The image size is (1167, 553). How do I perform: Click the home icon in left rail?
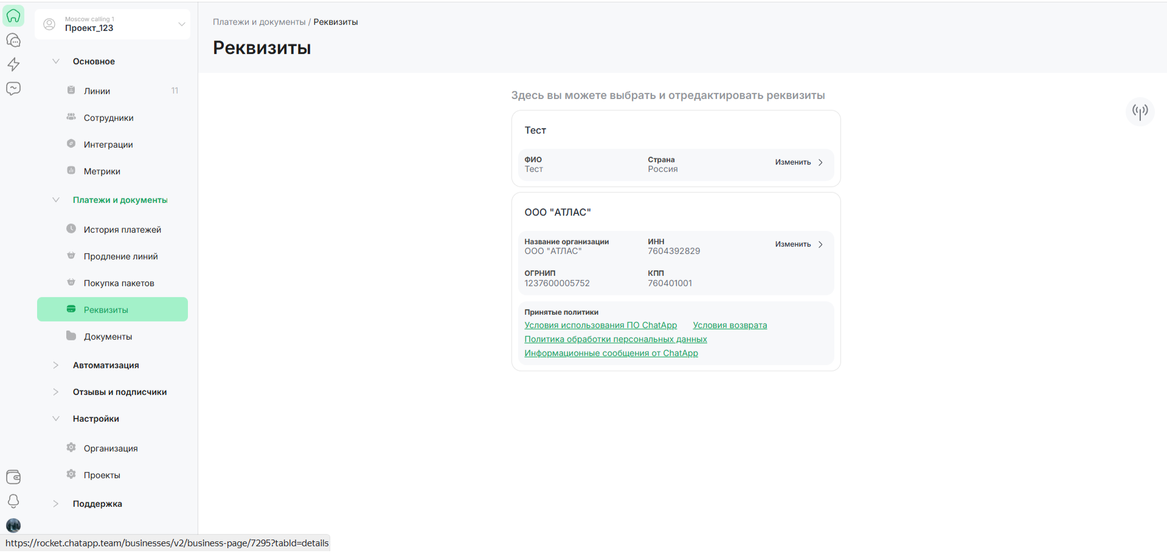(13, 16)
